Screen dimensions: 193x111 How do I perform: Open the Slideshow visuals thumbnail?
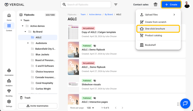73,84
